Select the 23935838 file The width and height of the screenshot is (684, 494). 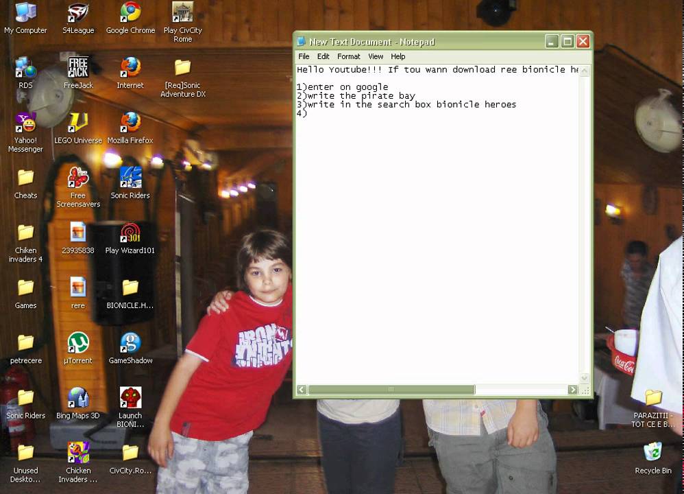pos(78,239)
